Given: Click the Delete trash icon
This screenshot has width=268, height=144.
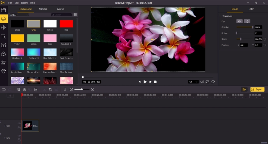Looking at the screenshot, I should 36,89.
